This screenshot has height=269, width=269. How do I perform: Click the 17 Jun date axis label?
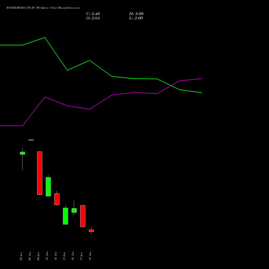coord(81,256)
